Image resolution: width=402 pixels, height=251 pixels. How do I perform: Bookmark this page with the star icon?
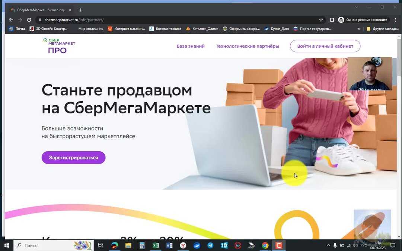321,20
